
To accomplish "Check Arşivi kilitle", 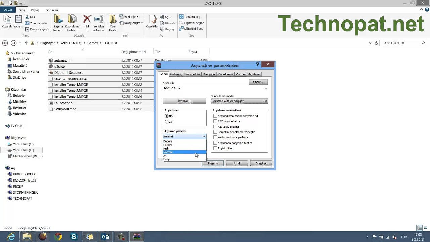I will (215, 148).
